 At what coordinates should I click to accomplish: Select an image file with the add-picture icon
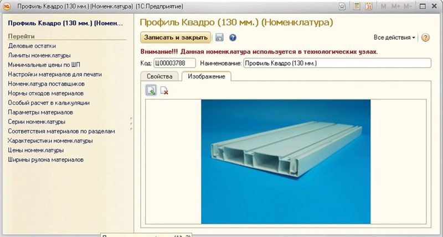151,90
